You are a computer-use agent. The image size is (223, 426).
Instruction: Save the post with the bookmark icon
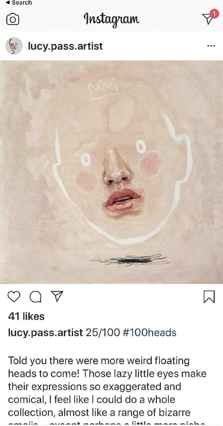209,297
